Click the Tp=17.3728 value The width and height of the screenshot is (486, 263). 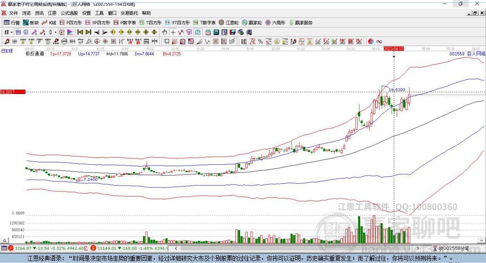tap(60, 54)
